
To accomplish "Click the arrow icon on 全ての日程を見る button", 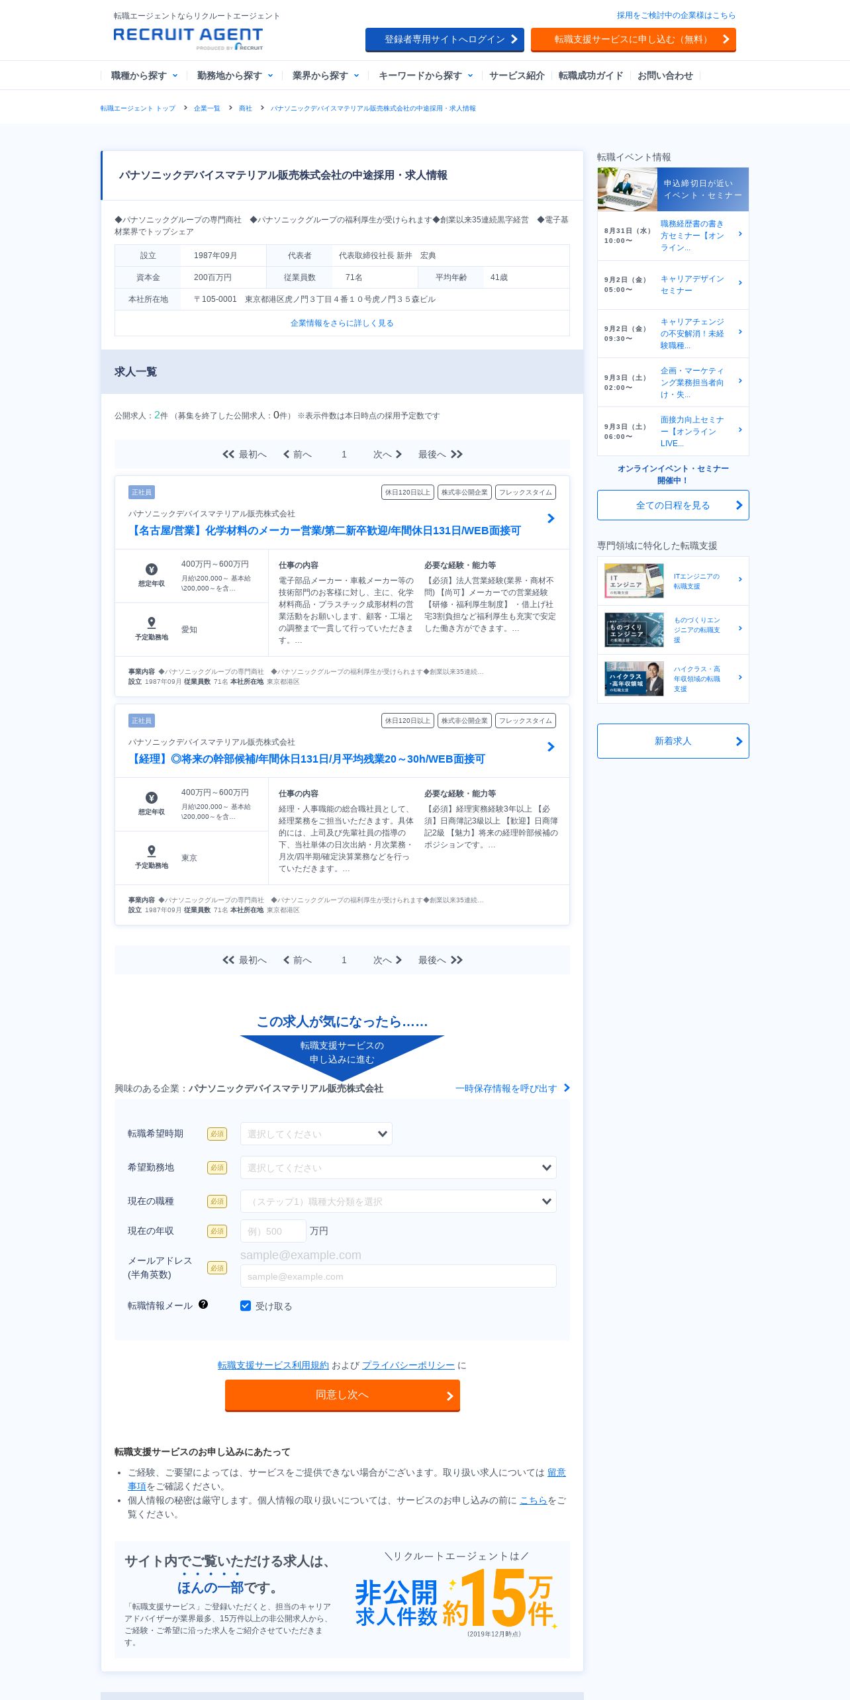I will coord(739,505).
